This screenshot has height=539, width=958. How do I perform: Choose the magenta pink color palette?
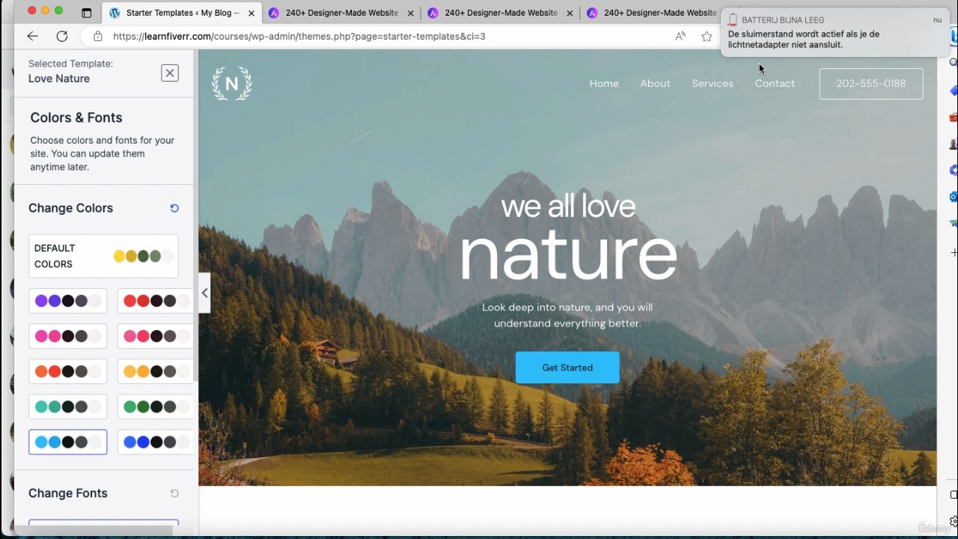pyautogui.click(x=68, y=336)
